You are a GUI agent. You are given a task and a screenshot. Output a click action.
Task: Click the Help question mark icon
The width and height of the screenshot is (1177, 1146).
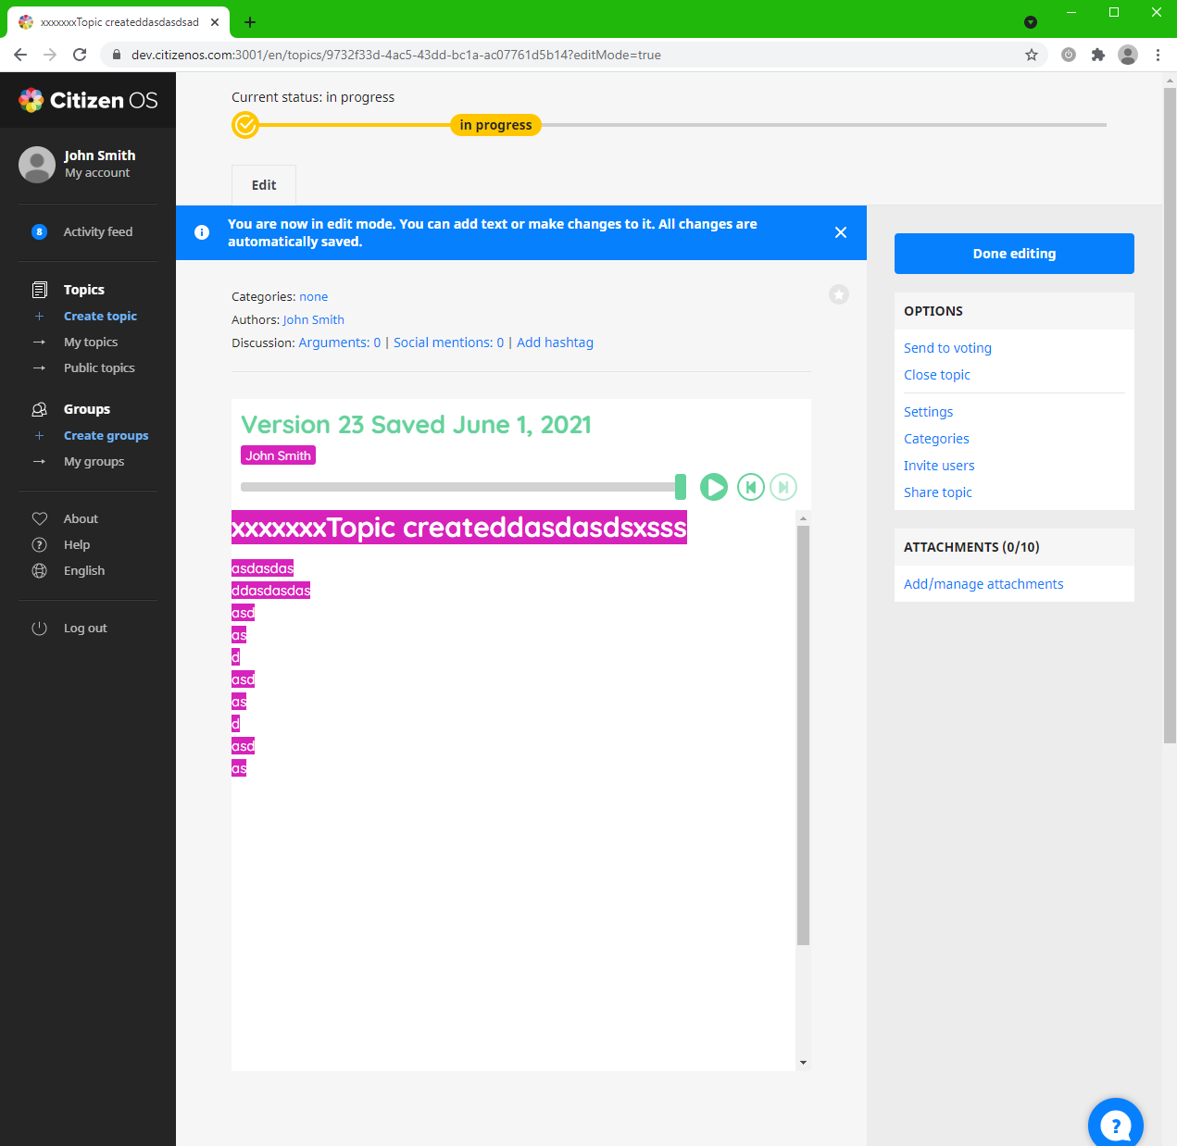40,544
